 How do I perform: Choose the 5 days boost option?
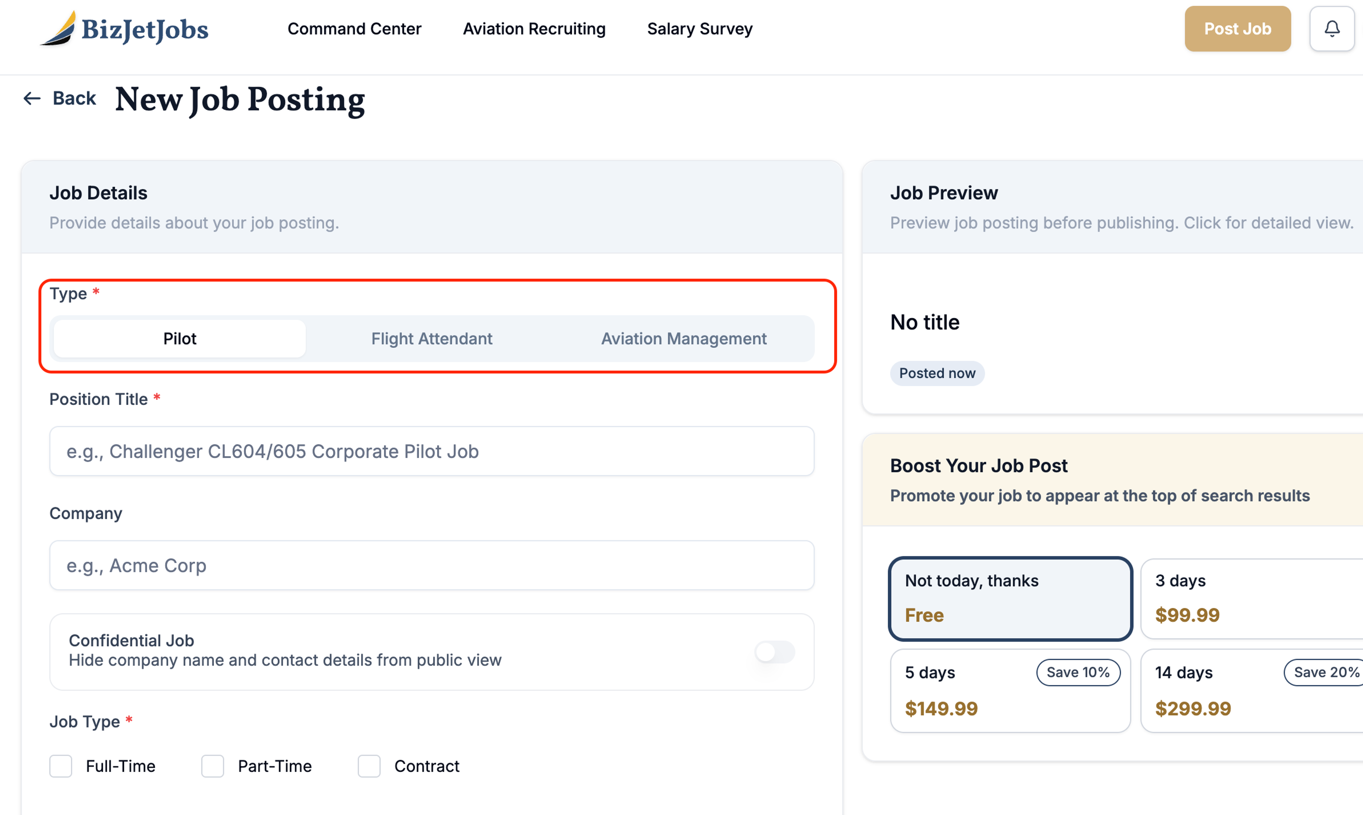pyautogui.click(x=1010, y=691)
